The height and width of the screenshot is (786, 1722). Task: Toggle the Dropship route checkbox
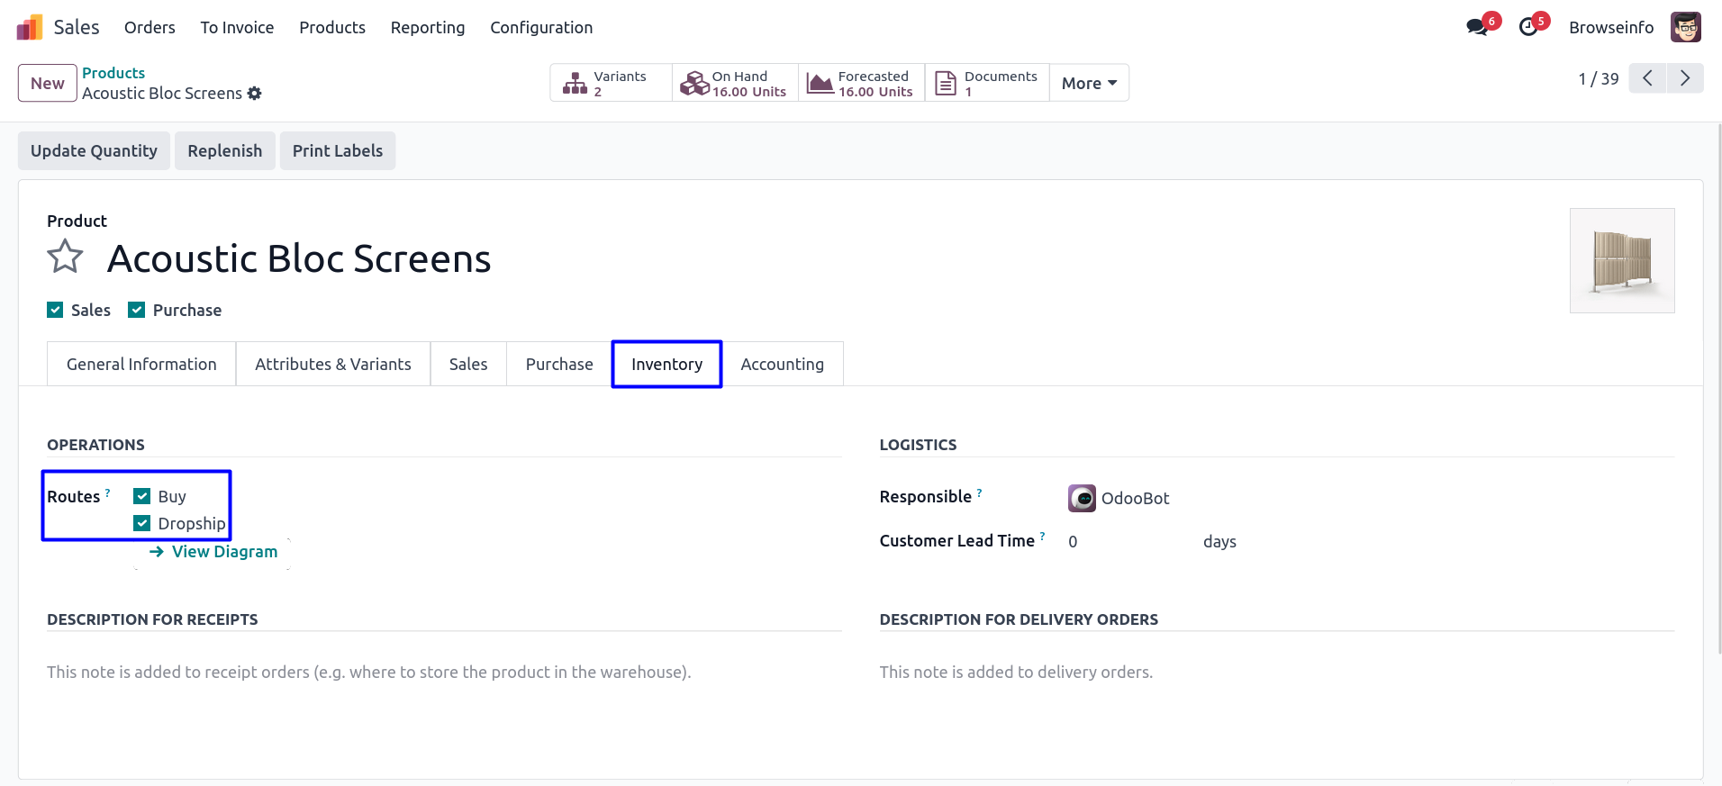pyautogui.click(x=142, y=523)
